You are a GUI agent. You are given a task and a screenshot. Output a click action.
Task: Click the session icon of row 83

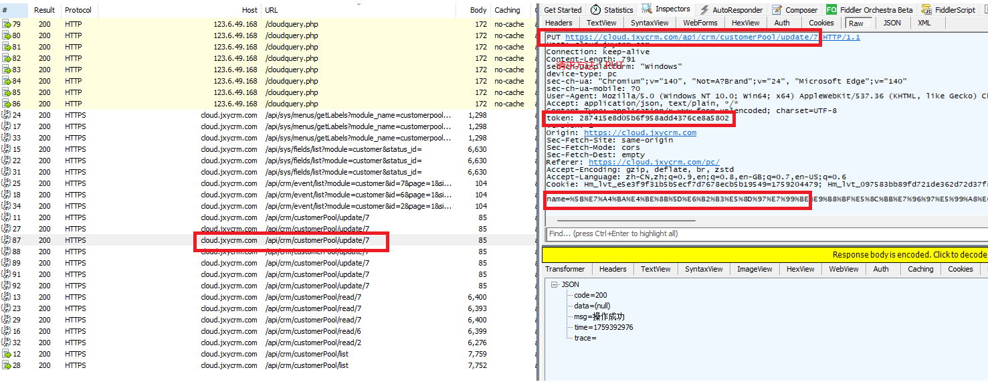coord(6,70)
